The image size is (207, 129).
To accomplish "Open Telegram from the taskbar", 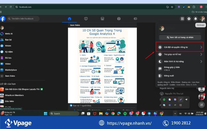I will pos(149,113).
